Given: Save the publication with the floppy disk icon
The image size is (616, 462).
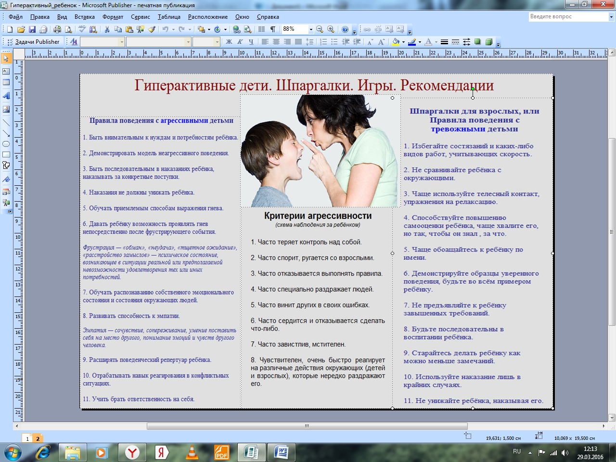Looking at the screenshot, I should [32, 29].
